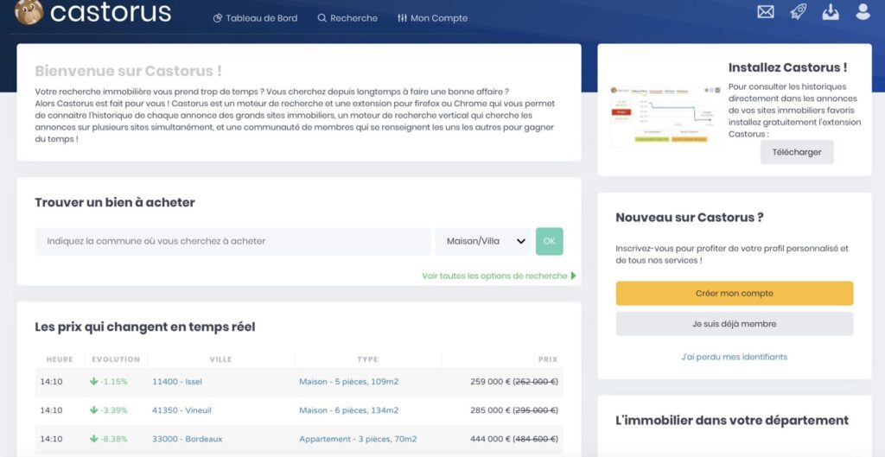
Task: Click the PRIX column header
Action: pyautogui.click(x=547, y=359)
